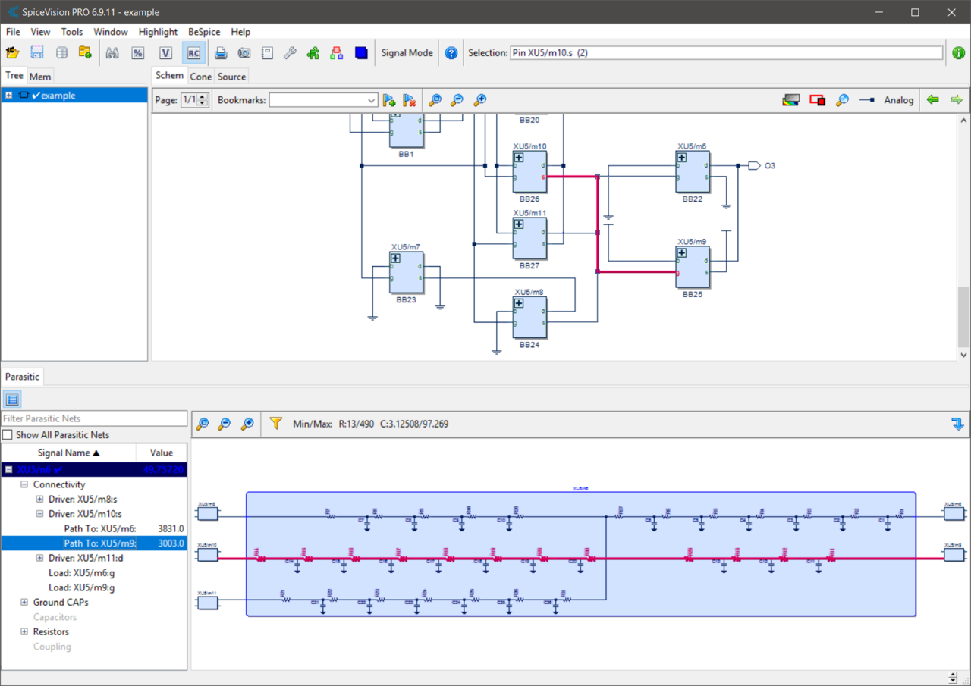Toggle the Analog mode button
971x686 pixels.
(x=898, y=100)
